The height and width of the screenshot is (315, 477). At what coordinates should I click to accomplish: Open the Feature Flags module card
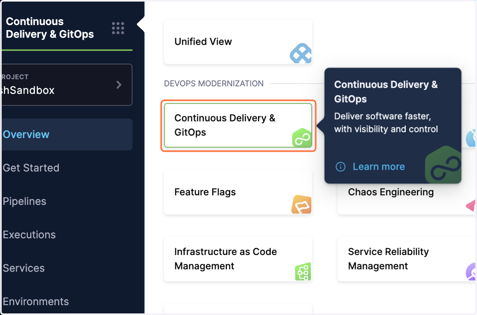[x=238, y=192]
